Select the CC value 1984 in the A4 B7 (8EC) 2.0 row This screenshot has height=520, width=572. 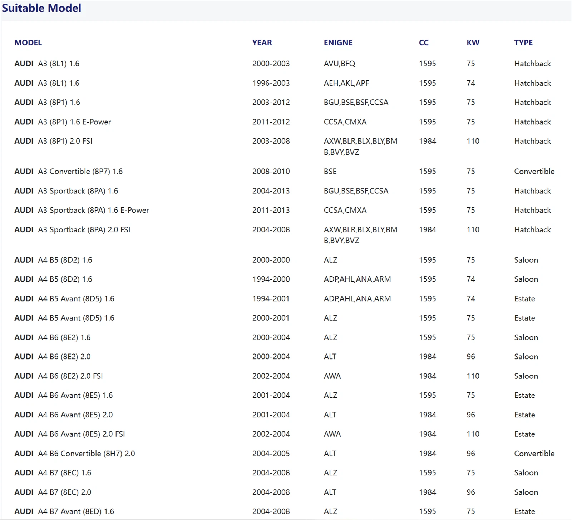(x=428, y=492)
